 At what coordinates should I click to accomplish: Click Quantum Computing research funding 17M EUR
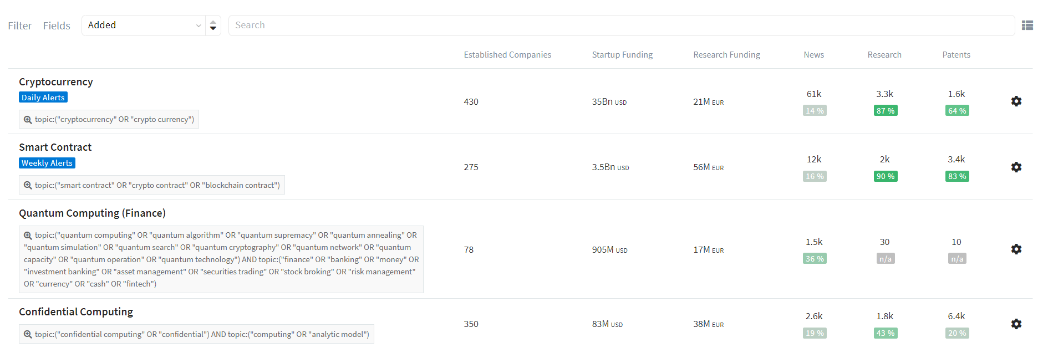pos(708,250)
